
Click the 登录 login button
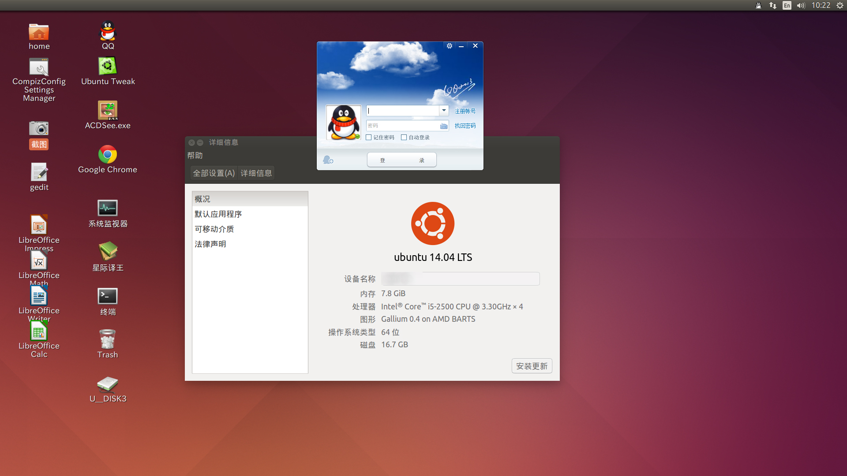(402, 160)
